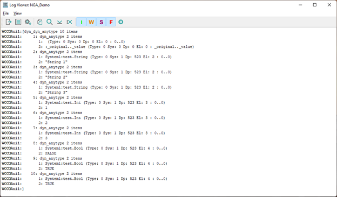Minimize the Log Viewer window
Viewport: 337px width, 197px height.
coord(300,5)
